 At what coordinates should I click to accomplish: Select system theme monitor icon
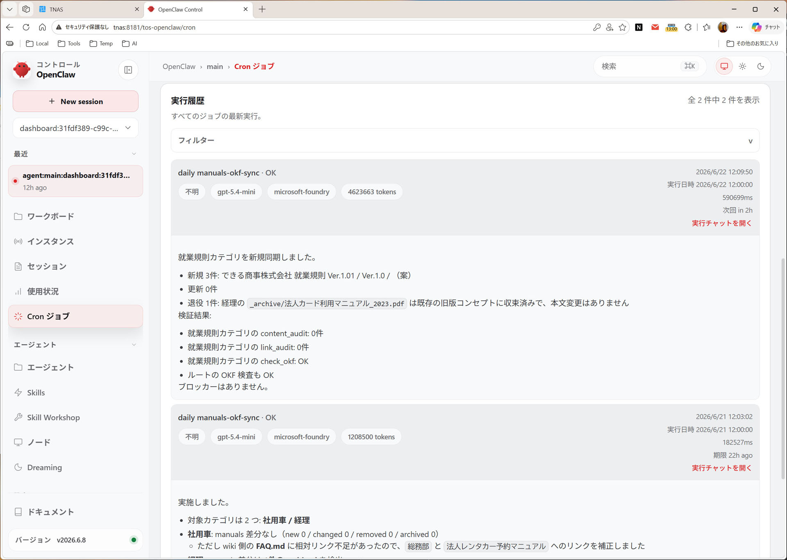[x=724, y=66]
